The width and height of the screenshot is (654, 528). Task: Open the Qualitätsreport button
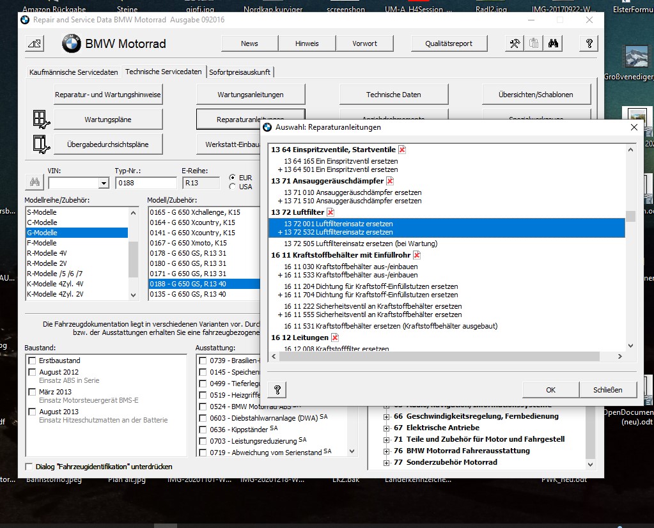449,43
